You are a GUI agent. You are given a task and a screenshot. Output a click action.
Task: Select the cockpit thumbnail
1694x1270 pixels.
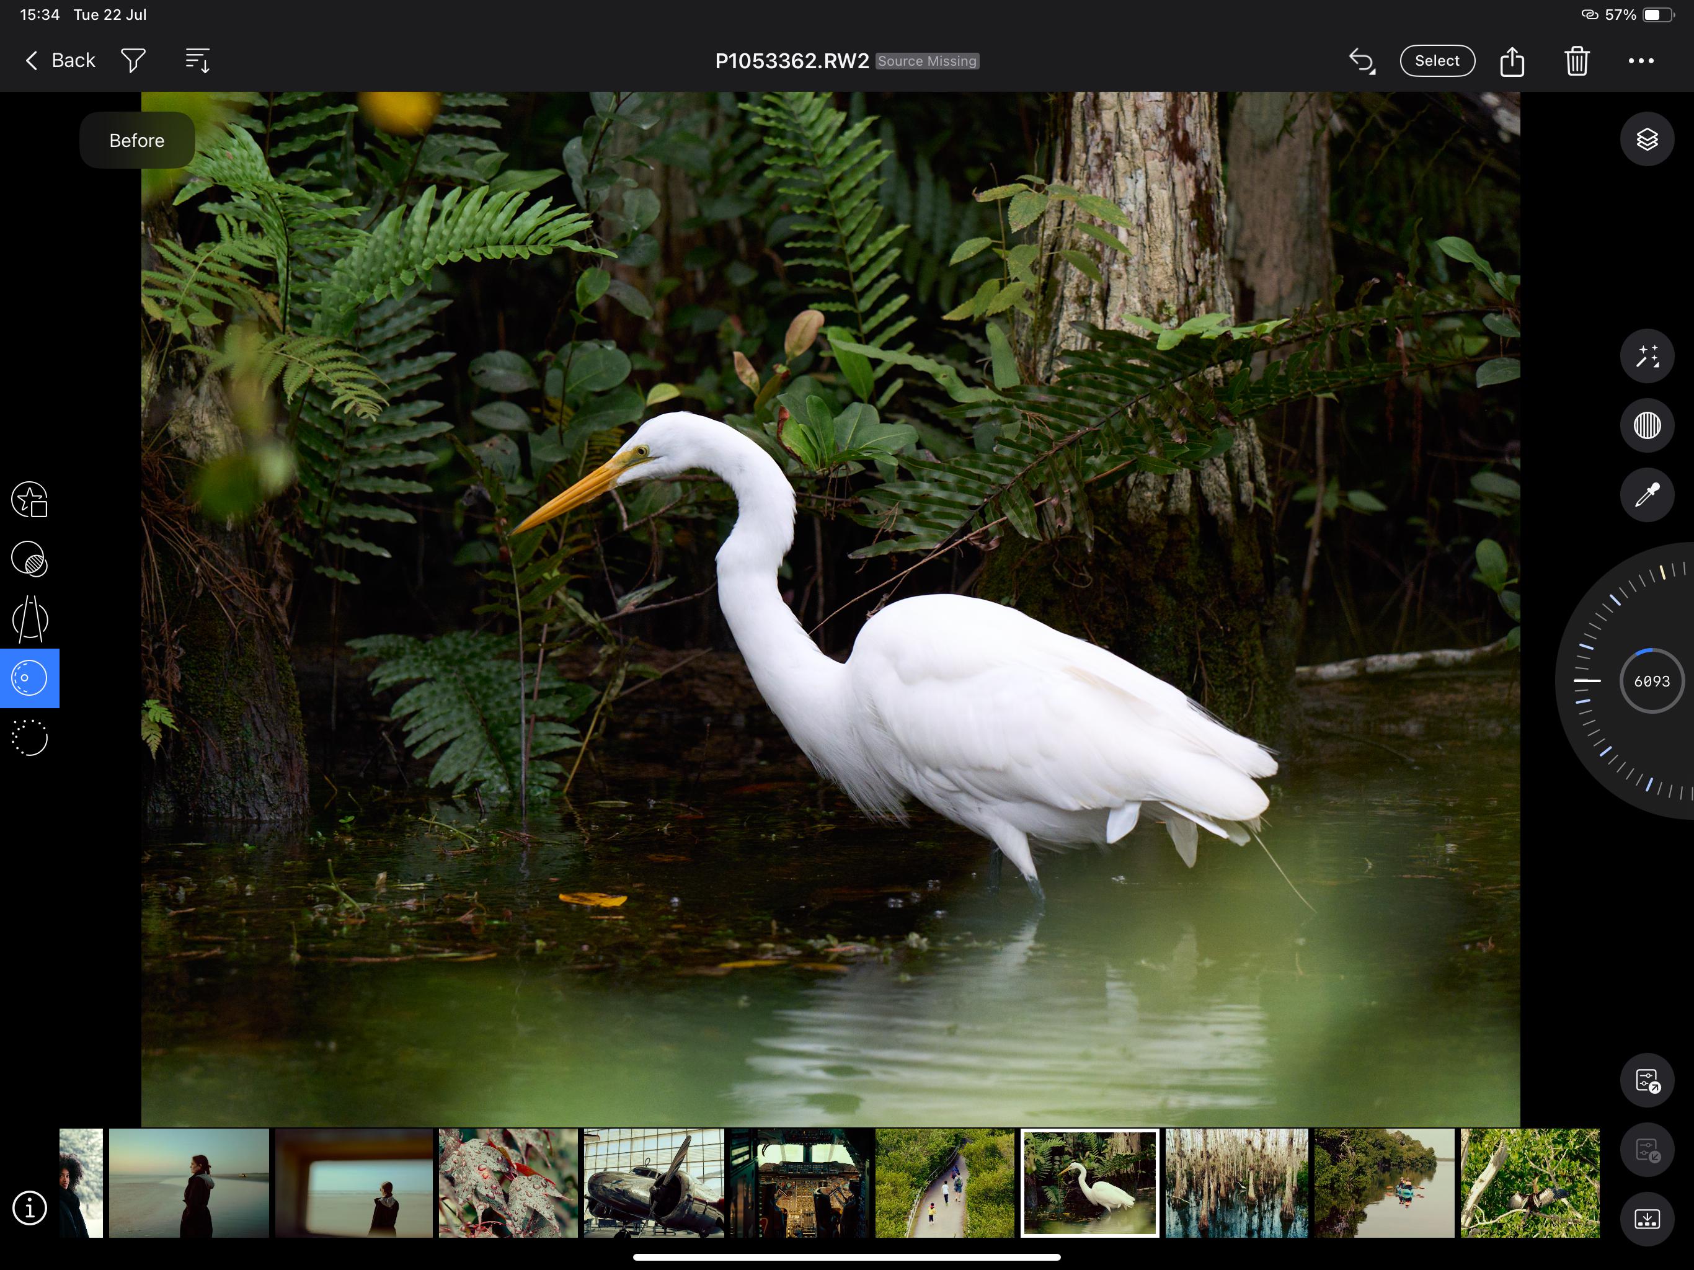pos(799,1183)
